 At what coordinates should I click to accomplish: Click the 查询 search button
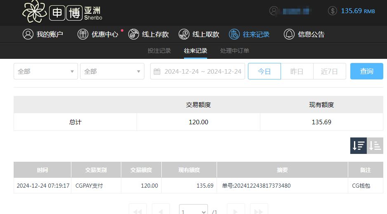(x=366, y=71)
